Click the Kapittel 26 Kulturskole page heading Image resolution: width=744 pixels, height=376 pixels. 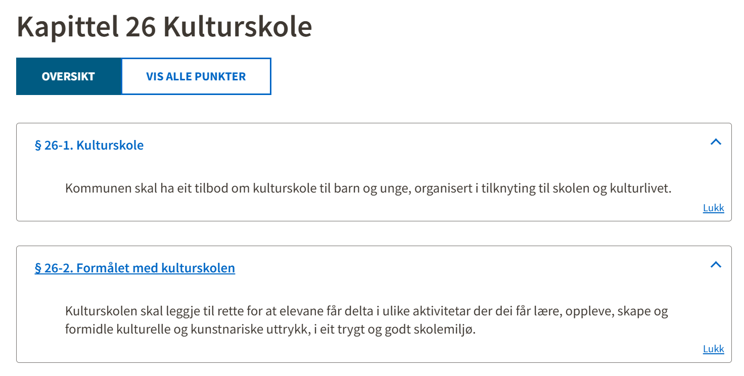[x=164, y=27]
